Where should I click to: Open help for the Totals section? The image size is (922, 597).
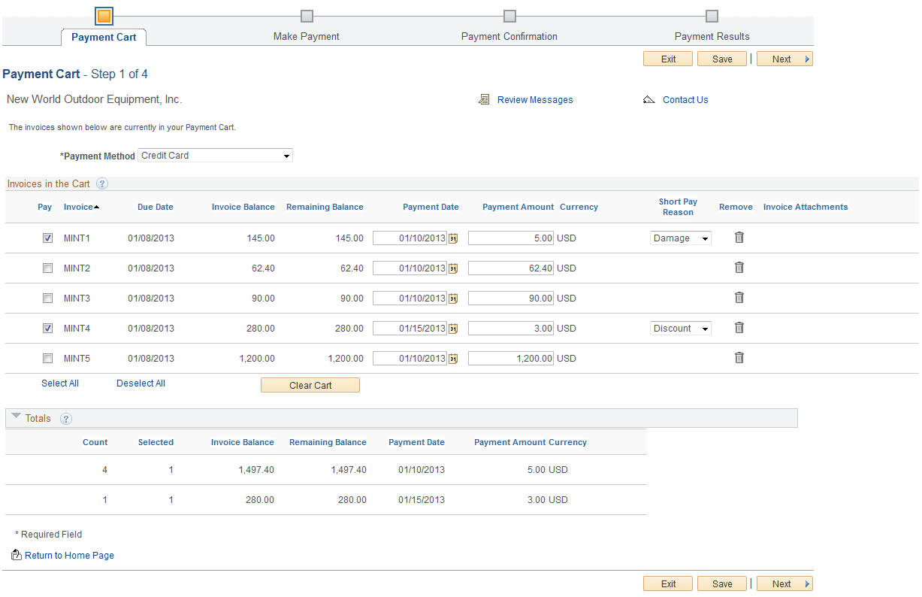(x=66, y=418)
